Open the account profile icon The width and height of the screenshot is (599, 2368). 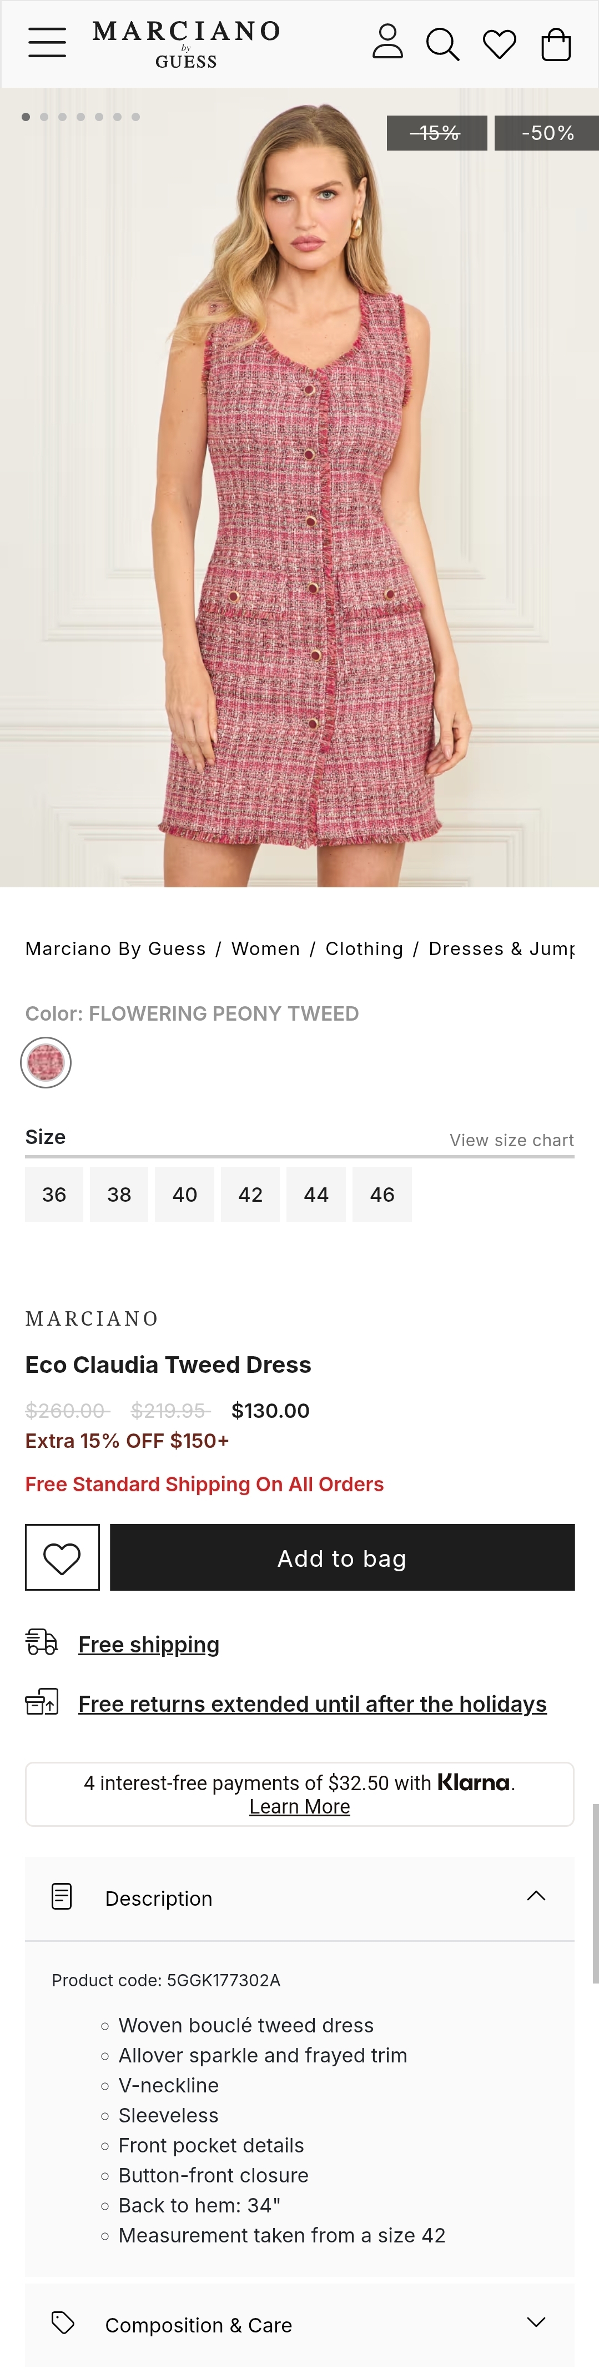387,42
